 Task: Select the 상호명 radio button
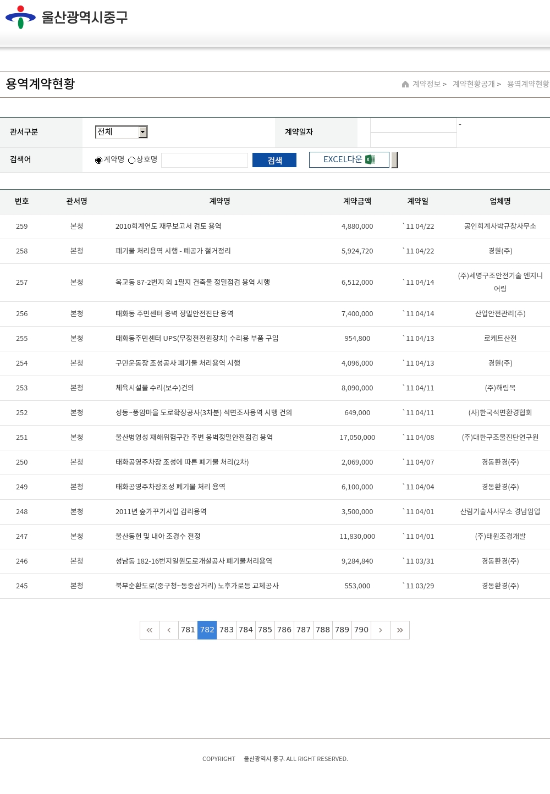click(132, 160)
